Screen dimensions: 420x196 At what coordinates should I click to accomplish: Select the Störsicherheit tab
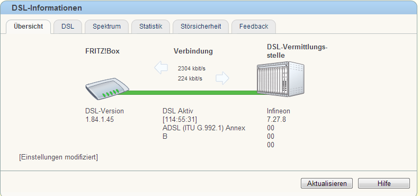point(201,26)
